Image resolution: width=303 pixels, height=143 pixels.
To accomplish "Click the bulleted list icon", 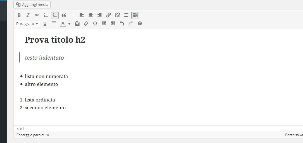I will point(46,15).
